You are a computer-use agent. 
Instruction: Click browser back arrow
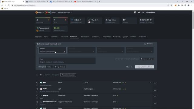tap(2, 5)
